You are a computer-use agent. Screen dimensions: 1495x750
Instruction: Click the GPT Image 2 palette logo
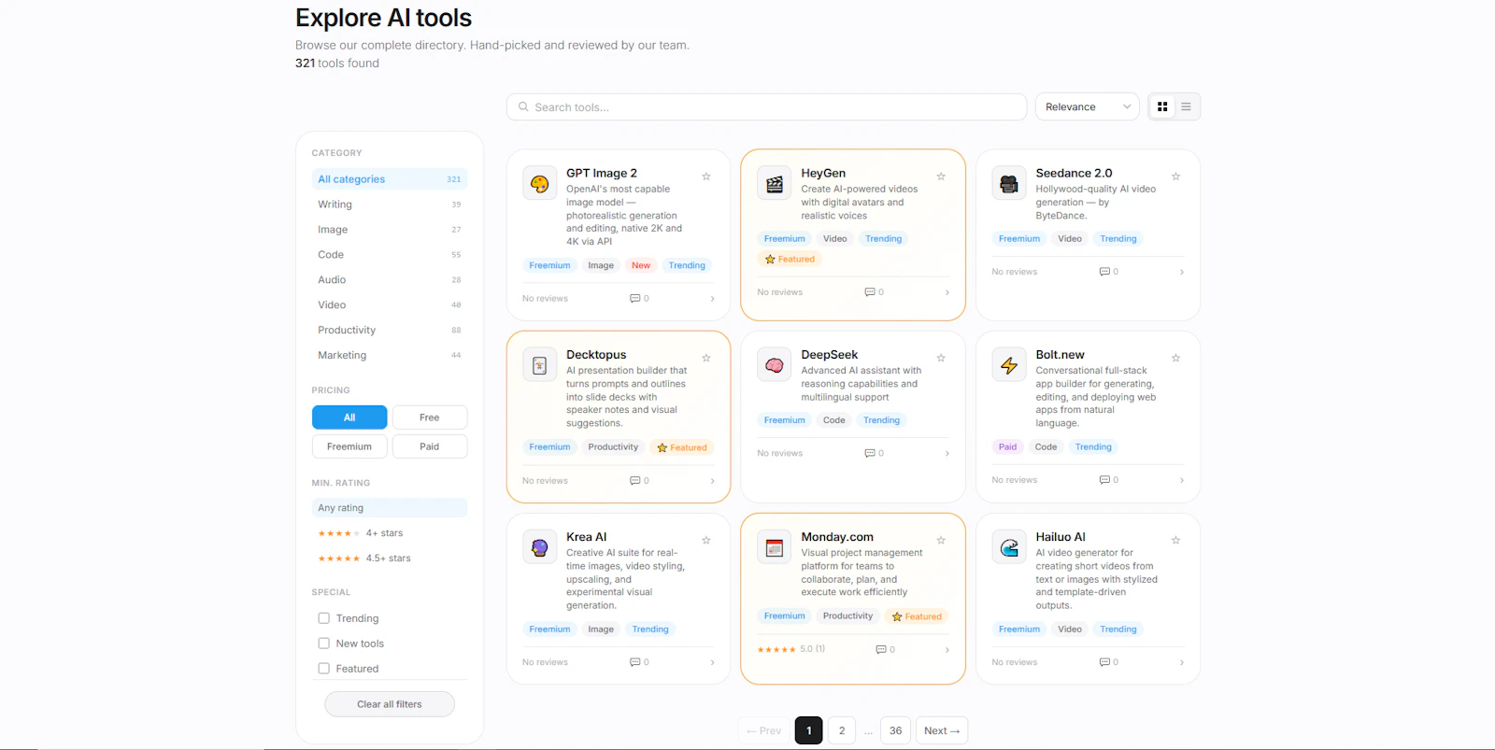point(540,184)
